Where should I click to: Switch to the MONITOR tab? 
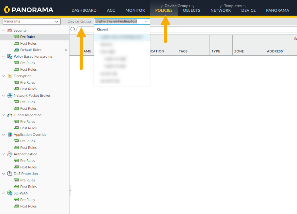tap(135, 10)
